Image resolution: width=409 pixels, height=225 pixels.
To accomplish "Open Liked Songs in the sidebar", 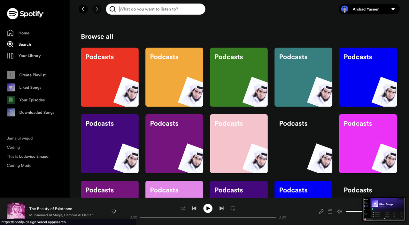I will [24, 87].
